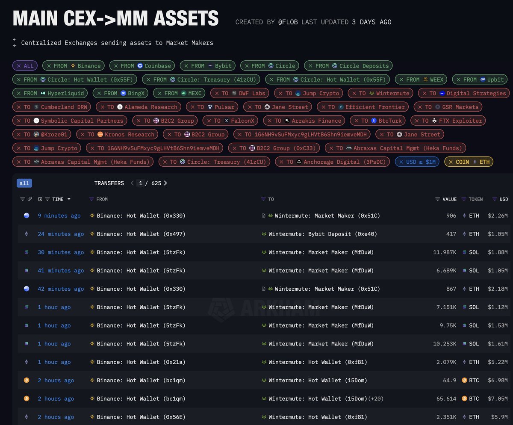Go to previous transfers page arrow
513x425 pixels.
[x=133, y=183]
